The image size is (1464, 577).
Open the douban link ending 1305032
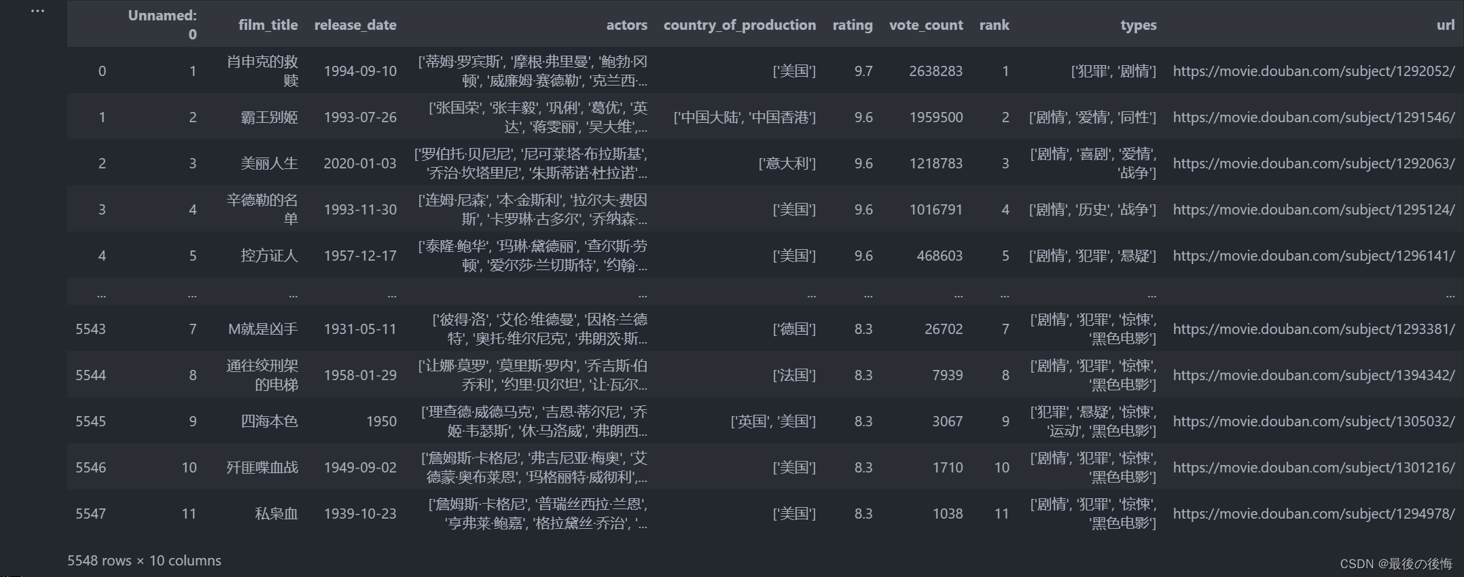tap(1314, 422)
